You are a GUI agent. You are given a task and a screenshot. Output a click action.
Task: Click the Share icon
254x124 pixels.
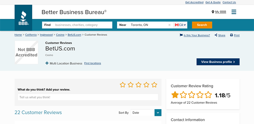pyautogui.click(x=216, y=35)
